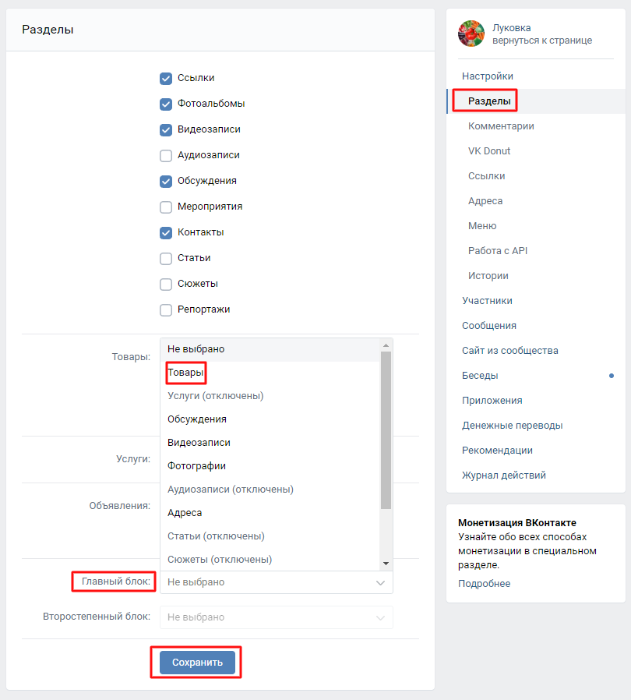Expand the Главный блок dropdown
This screenshot has height=700, width=631.
277,582
